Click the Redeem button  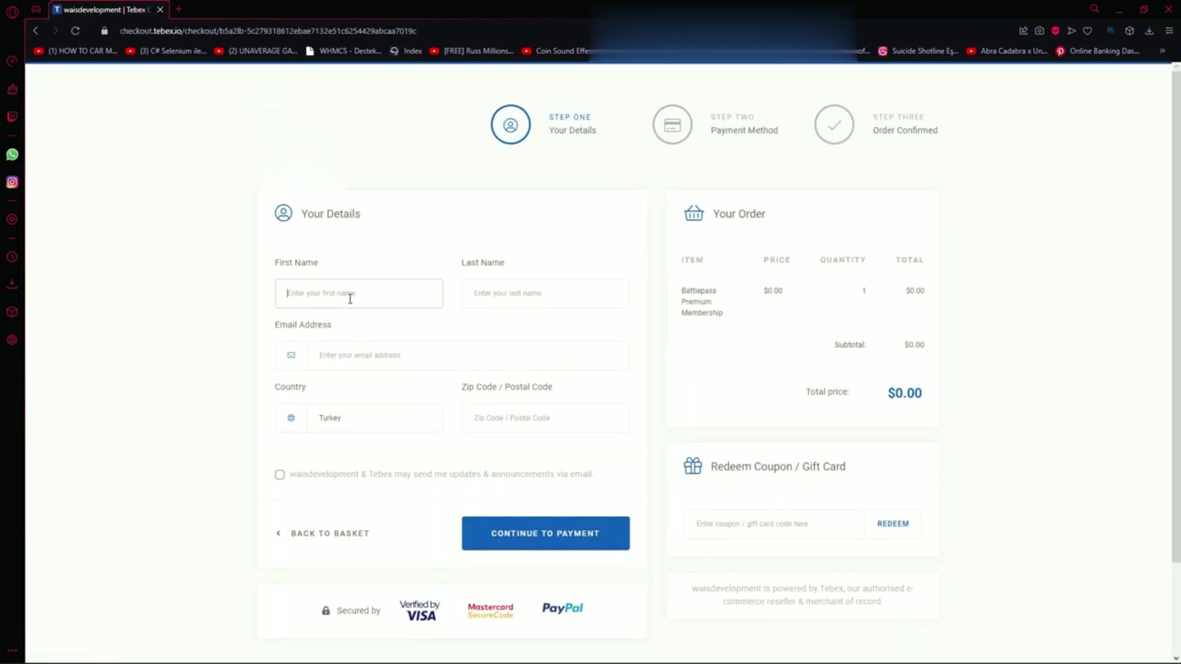pos(893,524)
